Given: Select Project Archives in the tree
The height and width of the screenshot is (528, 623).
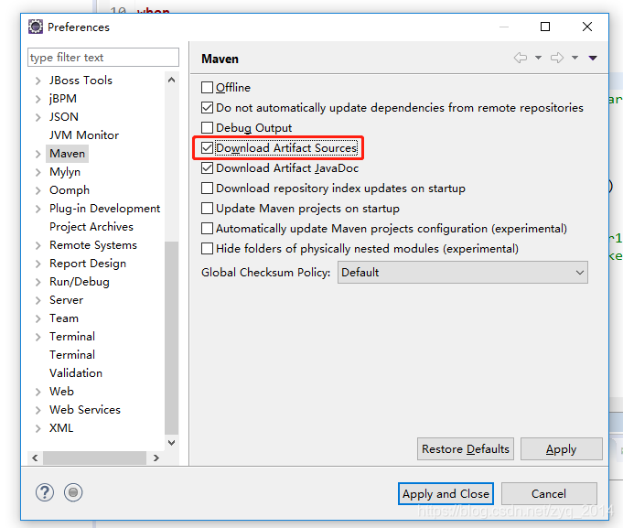Looking at the screenshot, I should tap(91, 227).
